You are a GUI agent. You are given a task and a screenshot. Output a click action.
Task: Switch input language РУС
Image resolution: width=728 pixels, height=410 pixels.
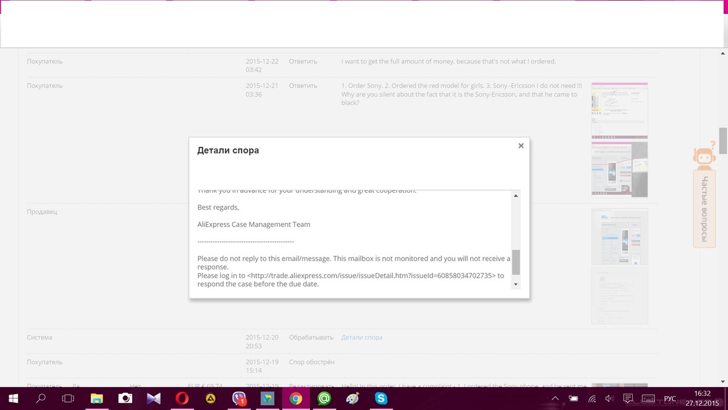pos(670,399)
